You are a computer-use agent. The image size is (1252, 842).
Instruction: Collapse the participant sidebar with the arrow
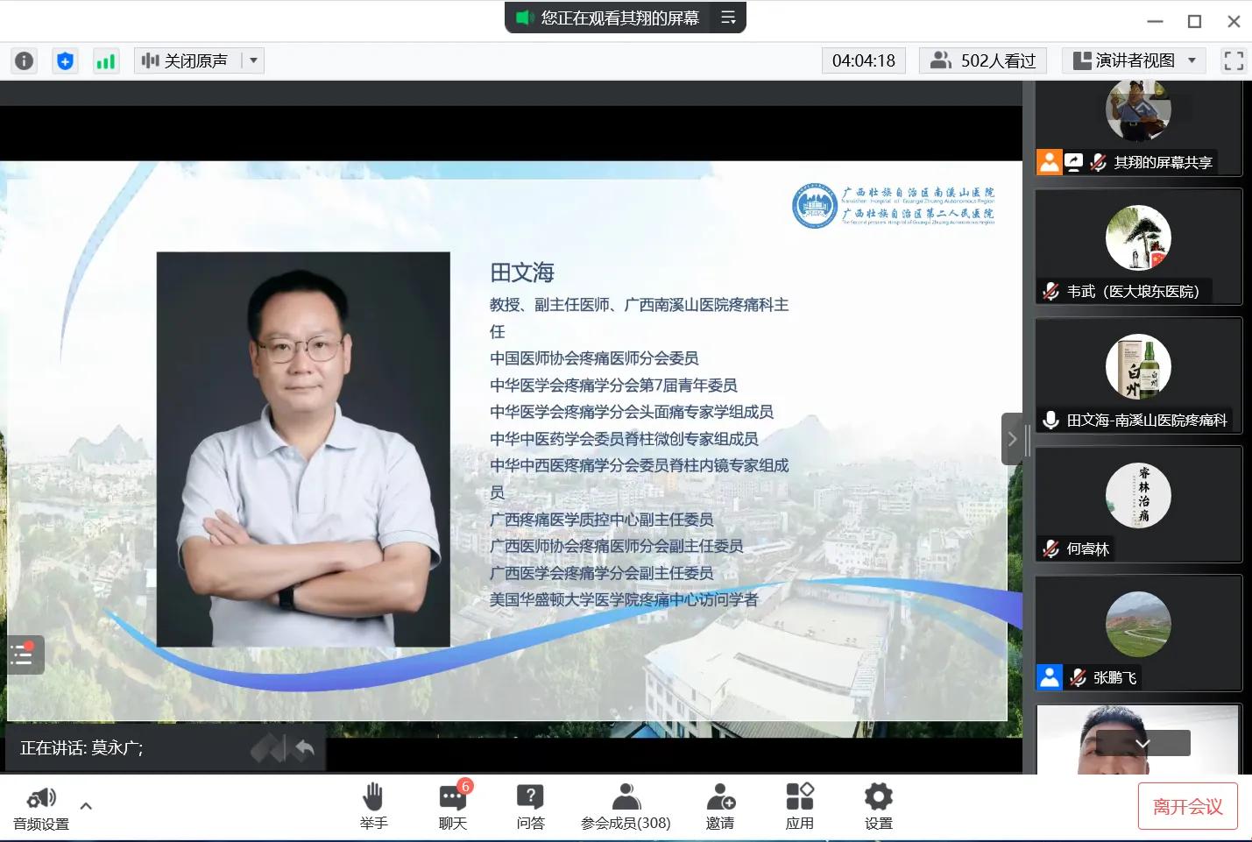tap(1014, 438)
